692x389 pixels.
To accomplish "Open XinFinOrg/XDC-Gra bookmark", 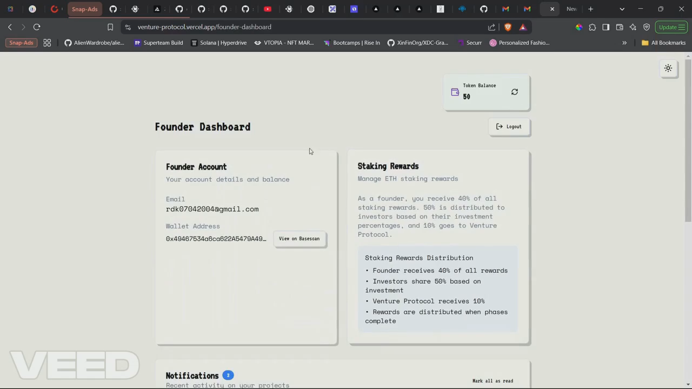I will [x=417, y=43].
